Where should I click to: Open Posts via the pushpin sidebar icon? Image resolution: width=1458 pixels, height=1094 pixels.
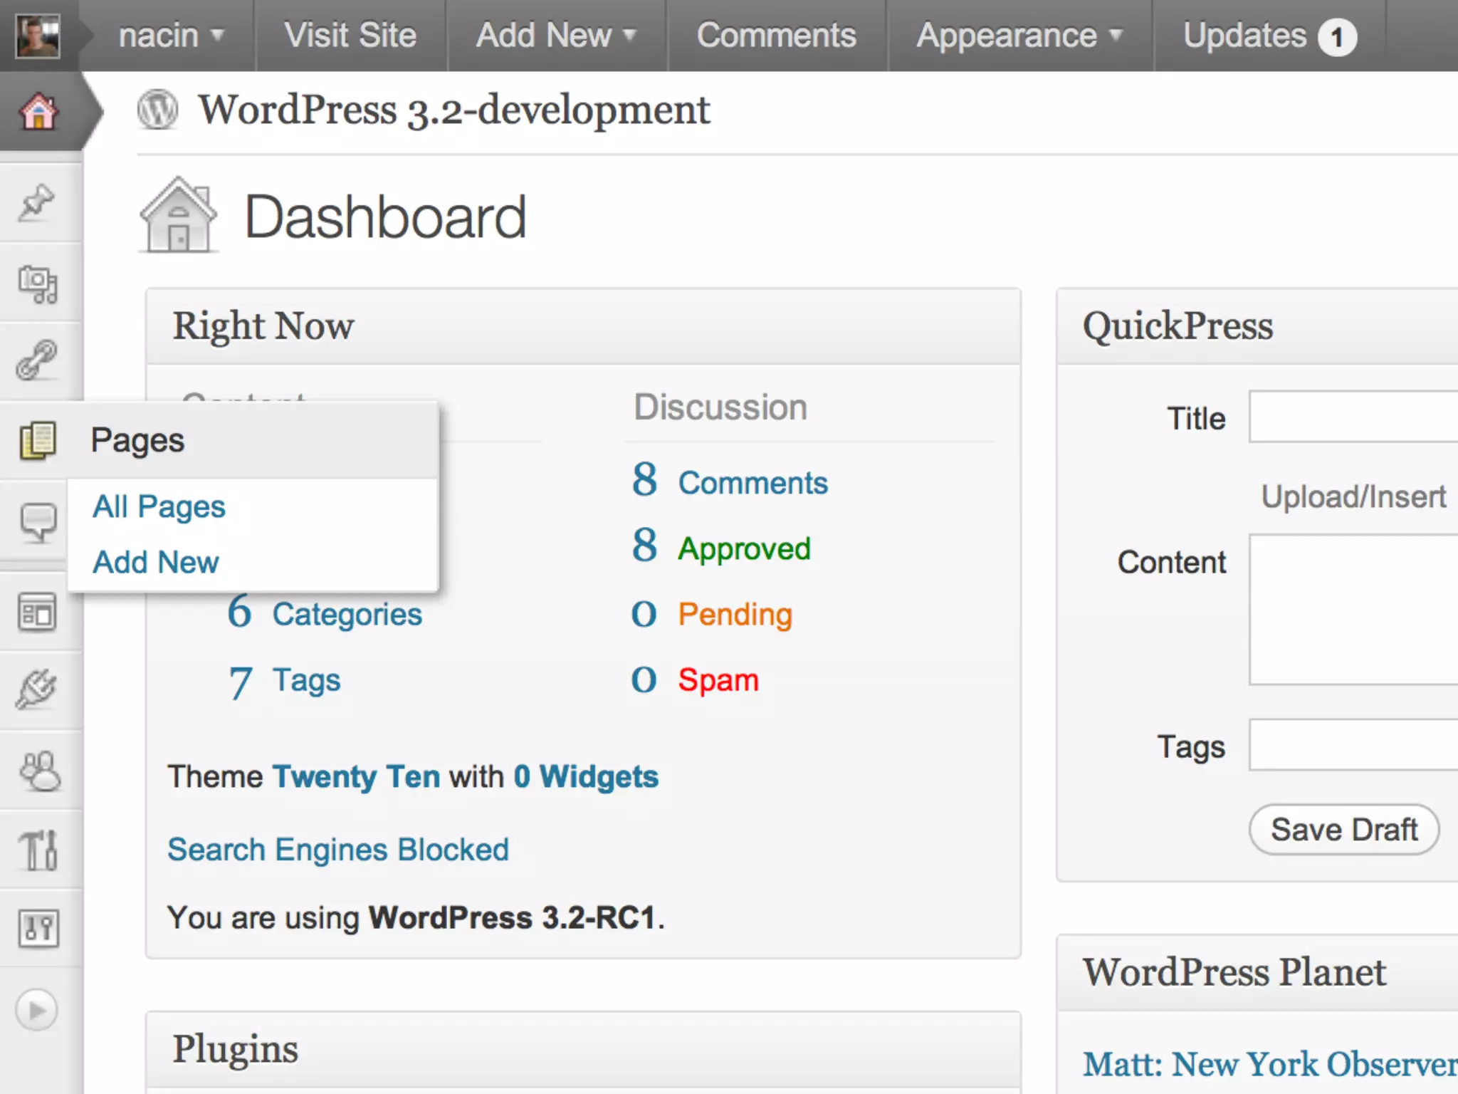37,203
